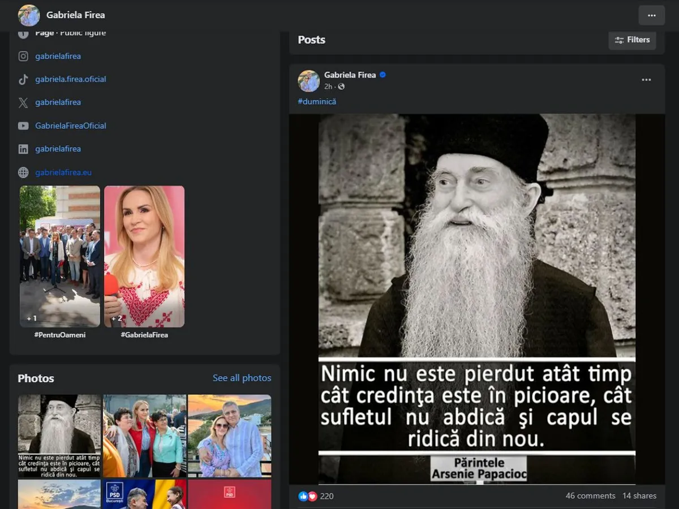Viewport: 679px width, 509px height.
Task: Click the #duminică hashtag
Action: click(x=317, y=101)
